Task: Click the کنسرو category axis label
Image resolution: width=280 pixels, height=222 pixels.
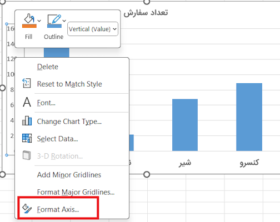Action: tap(249, 163)
